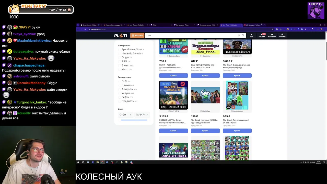The width and height of the screenshot is (327, 184).
Task: Click the plati.market address bar
Action: click(179, 29)
